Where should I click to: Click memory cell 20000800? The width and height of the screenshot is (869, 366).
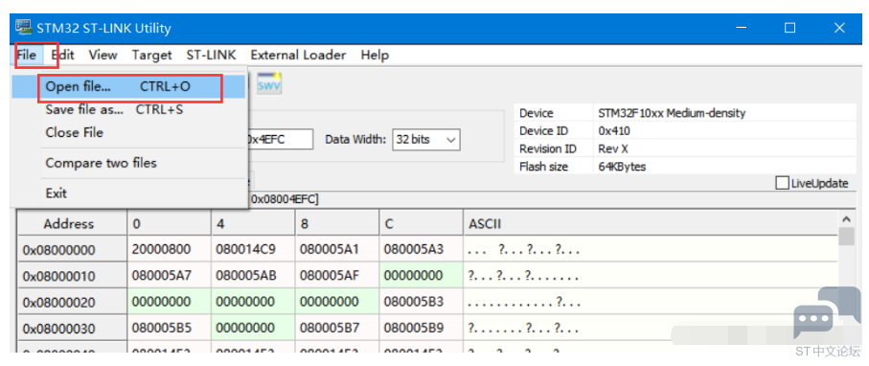click(x=169, y=249)
